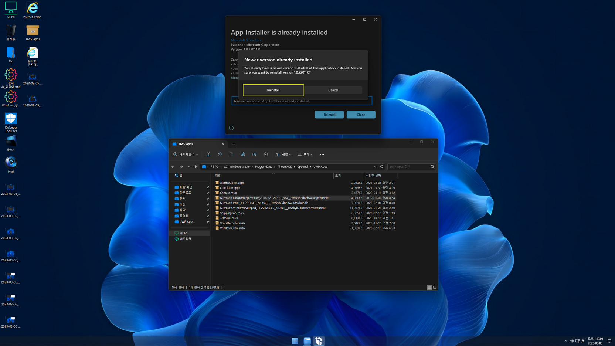Click (C:) Windows X-Lite breadcrumb
615x346 pixels.
pyautogui.click(x=237, y=167)
